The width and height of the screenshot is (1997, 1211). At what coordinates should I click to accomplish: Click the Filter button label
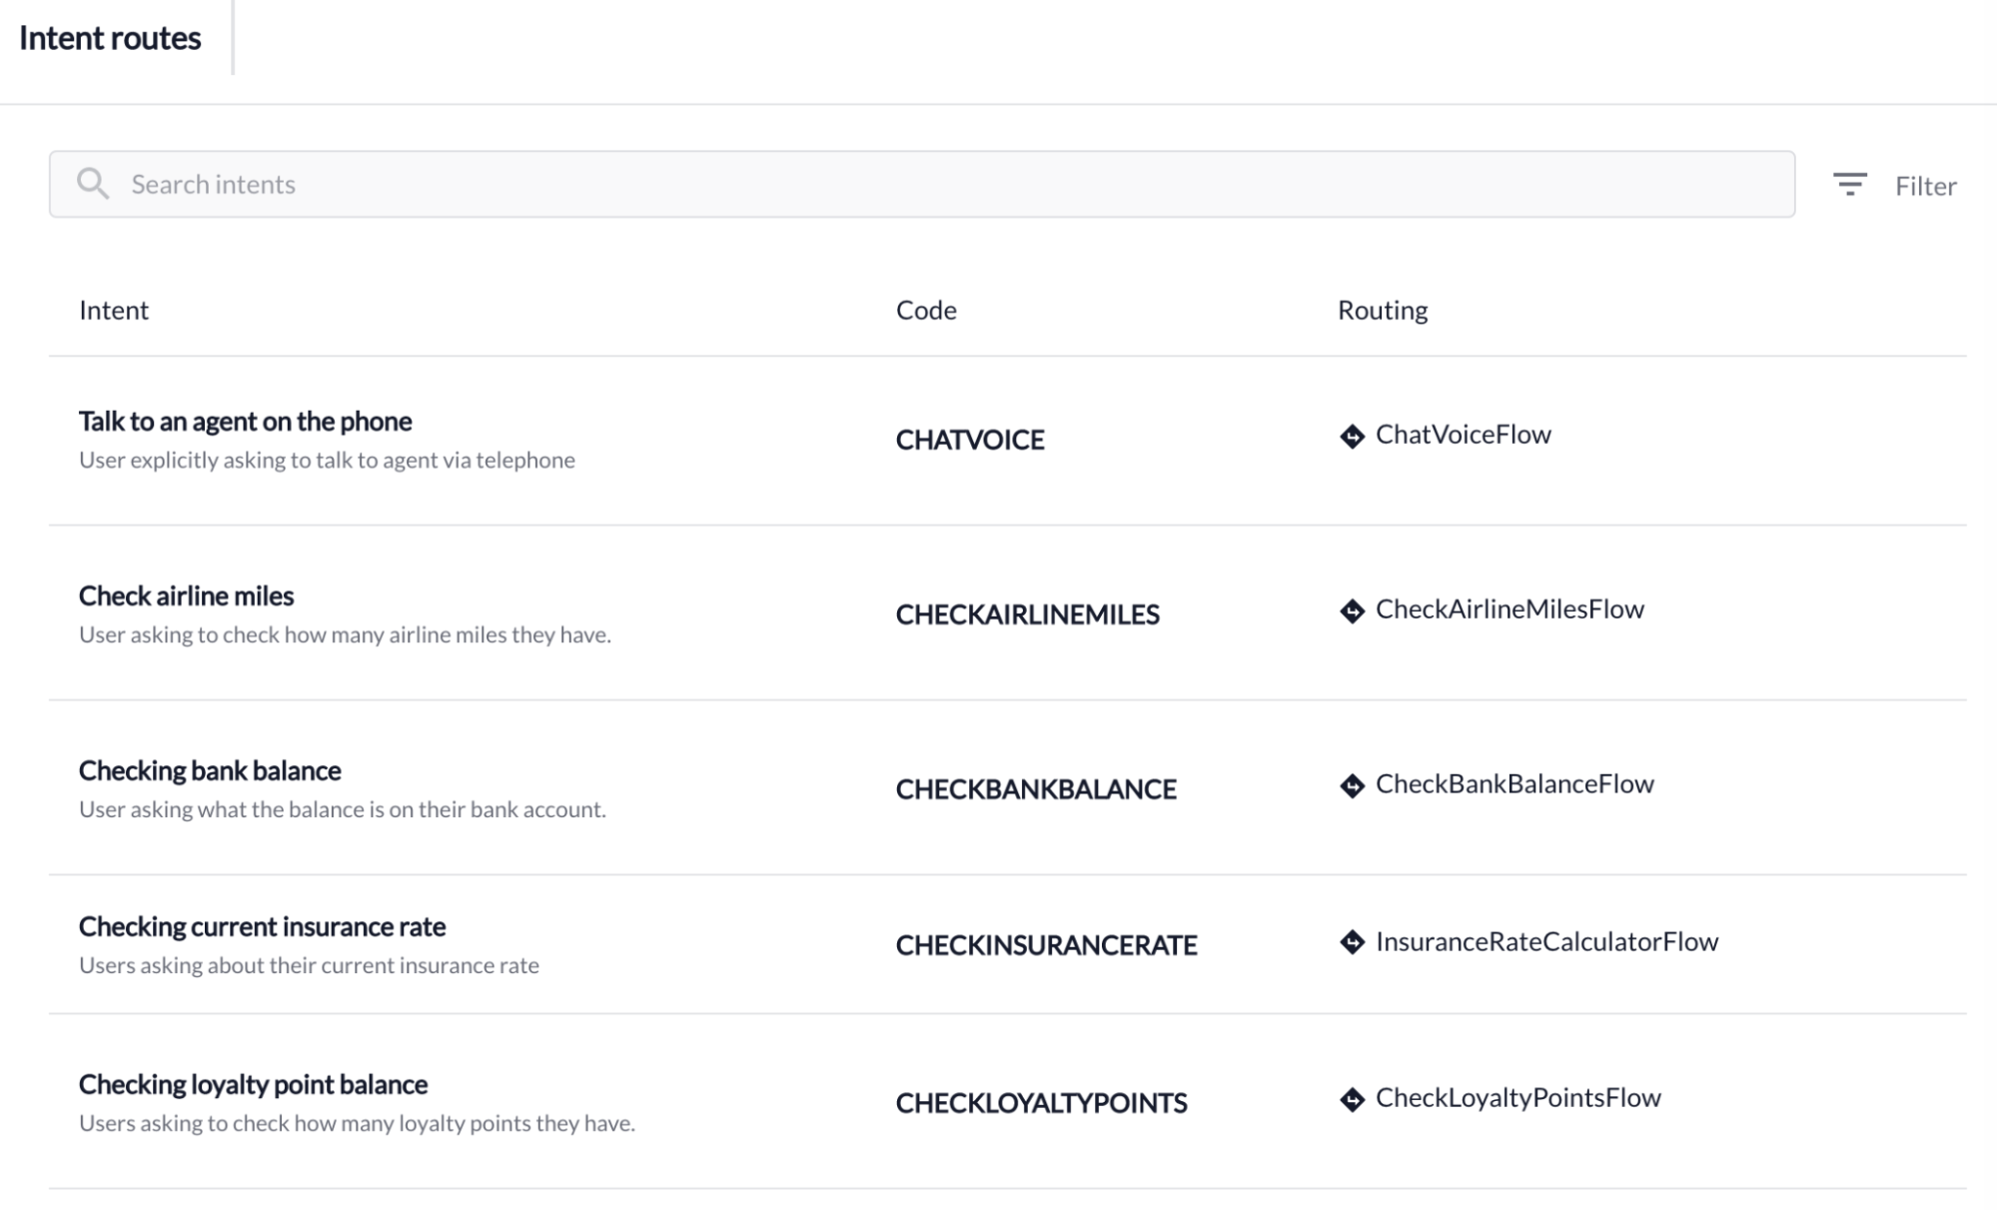[1925, 186]
